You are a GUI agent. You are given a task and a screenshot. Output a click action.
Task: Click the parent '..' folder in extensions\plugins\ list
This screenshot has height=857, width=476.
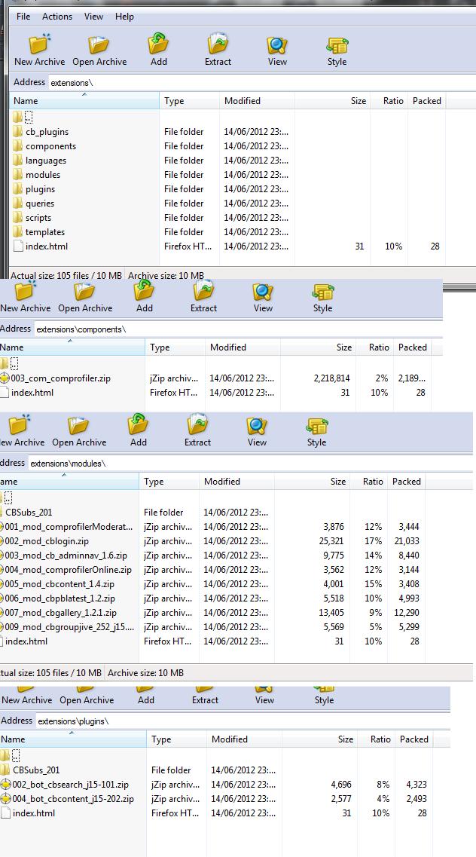[x=11, y=755]
